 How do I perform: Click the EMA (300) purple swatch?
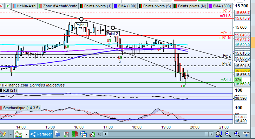coord(210,6)
